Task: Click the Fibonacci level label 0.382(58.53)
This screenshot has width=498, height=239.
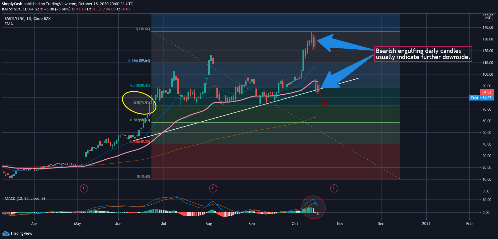Action: coord(140,120)
